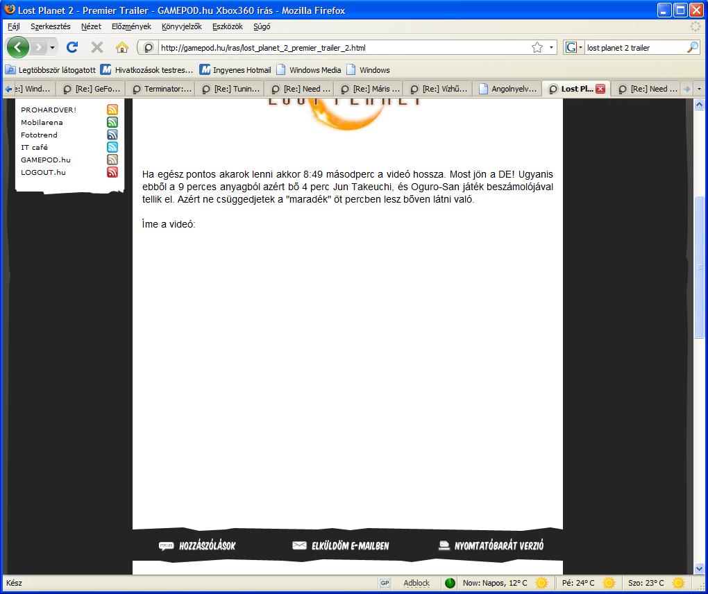This screenshot has width=708, height=594.
Task: Reload the page with the refresh icon
Action: [72, 47]
